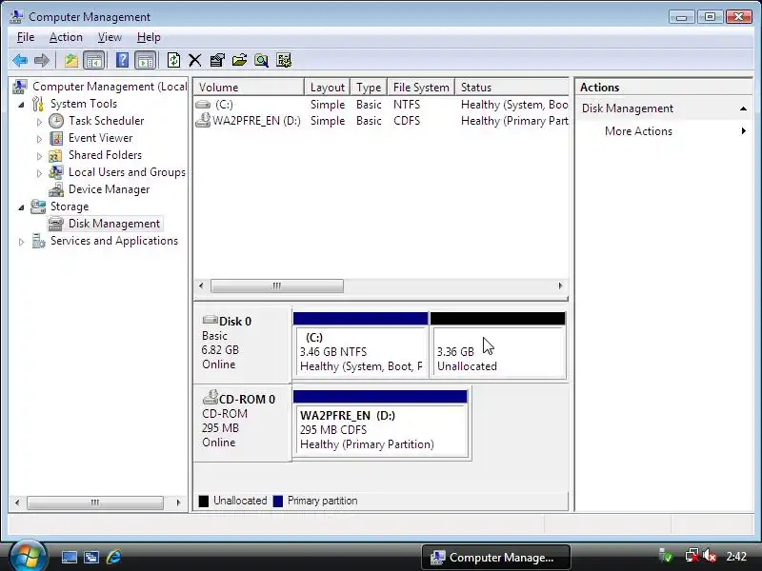
Task: Click the Event Viewer icon in tree
Action: click(x=56, y=138)
